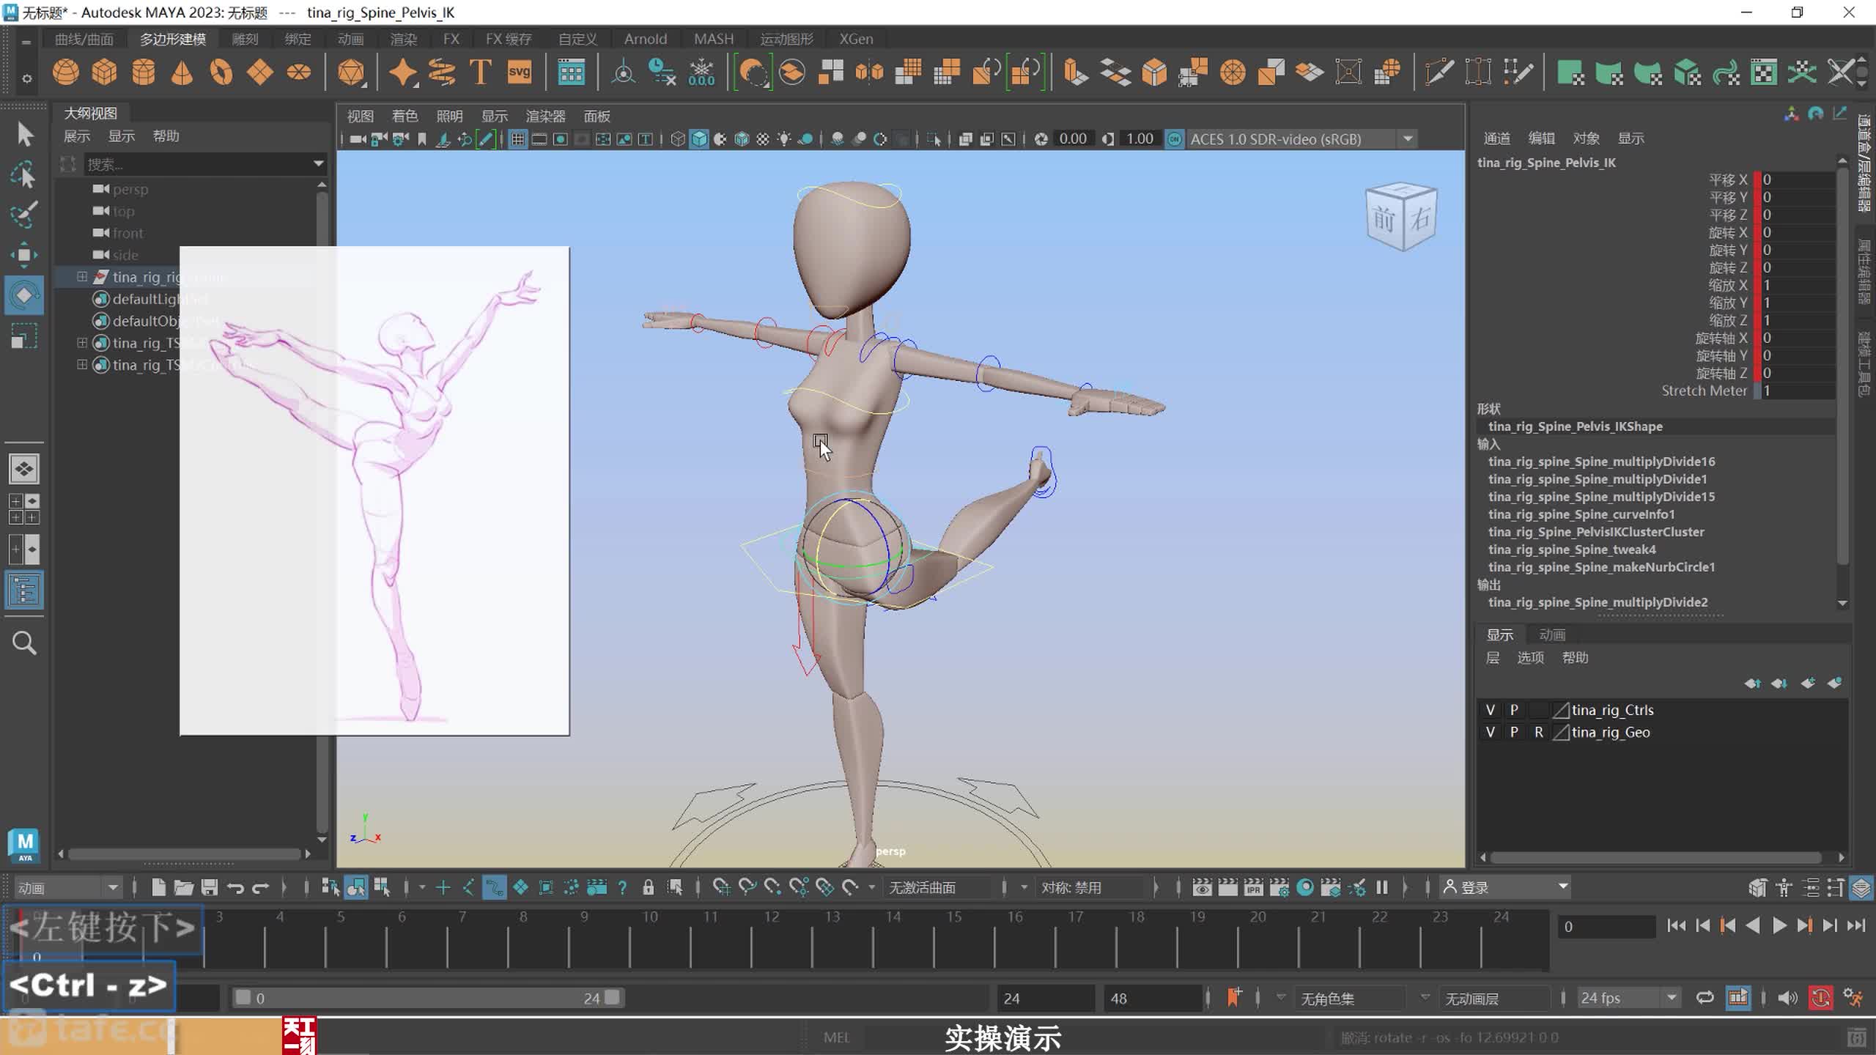Click tina_rig_Spine_Pelvis_IKShape node name
Viewport: 1876px width, 1055px height.
coord(1576,426)
